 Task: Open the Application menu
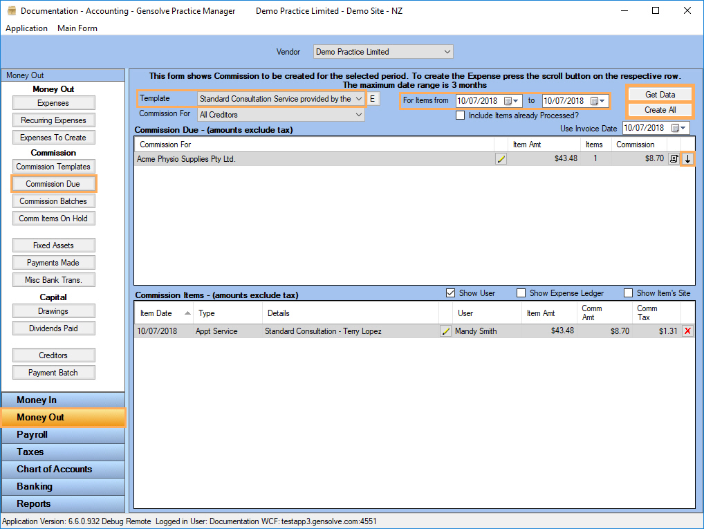[26, 28]
